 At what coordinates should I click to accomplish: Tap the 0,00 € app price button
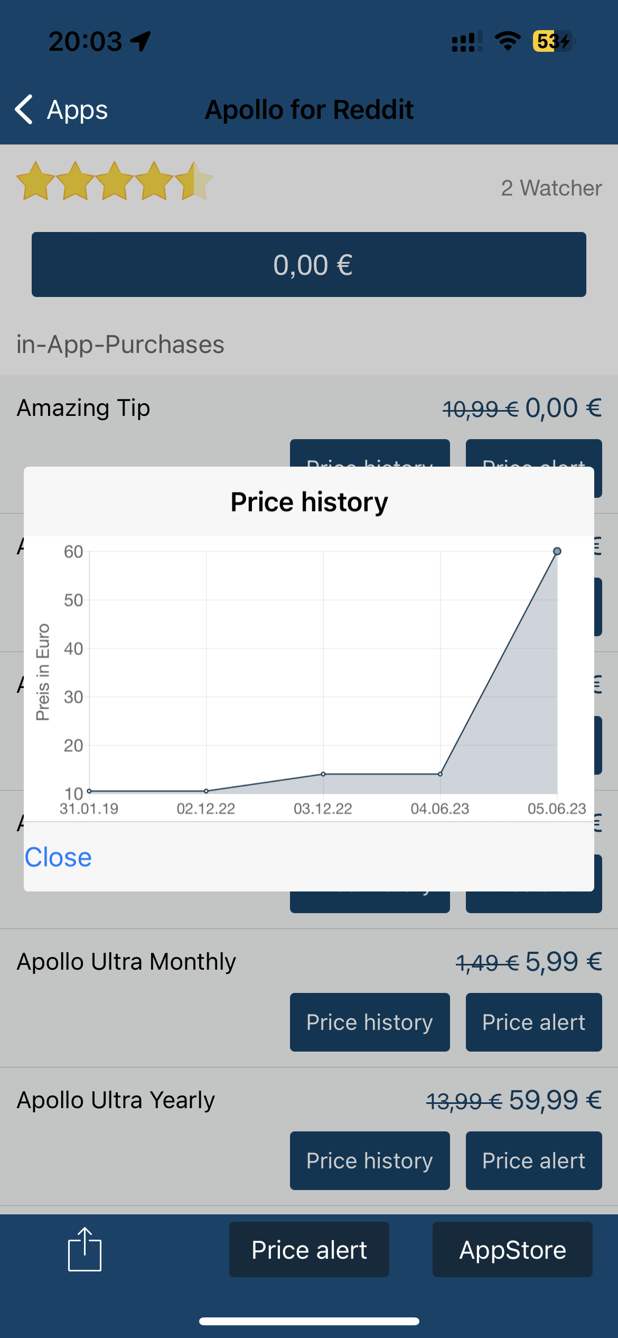[x=309, y=265]
